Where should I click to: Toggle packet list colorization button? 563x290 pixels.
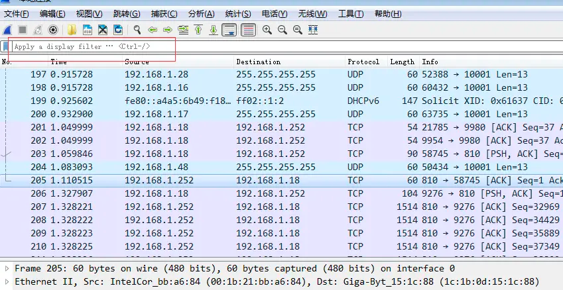[x=248, y=30]
